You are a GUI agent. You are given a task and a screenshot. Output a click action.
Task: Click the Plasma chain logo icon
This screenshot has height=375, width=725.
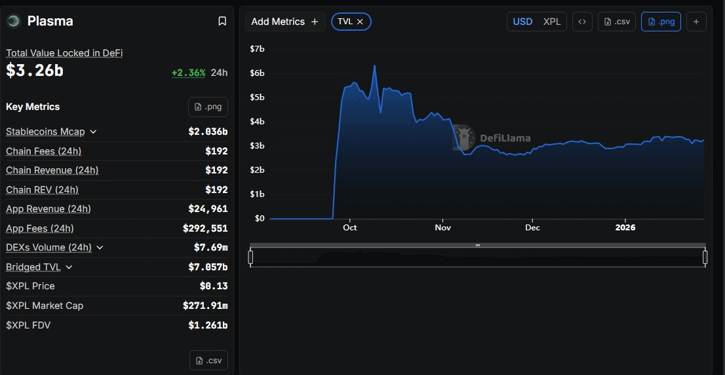click(x=14, y=22)
